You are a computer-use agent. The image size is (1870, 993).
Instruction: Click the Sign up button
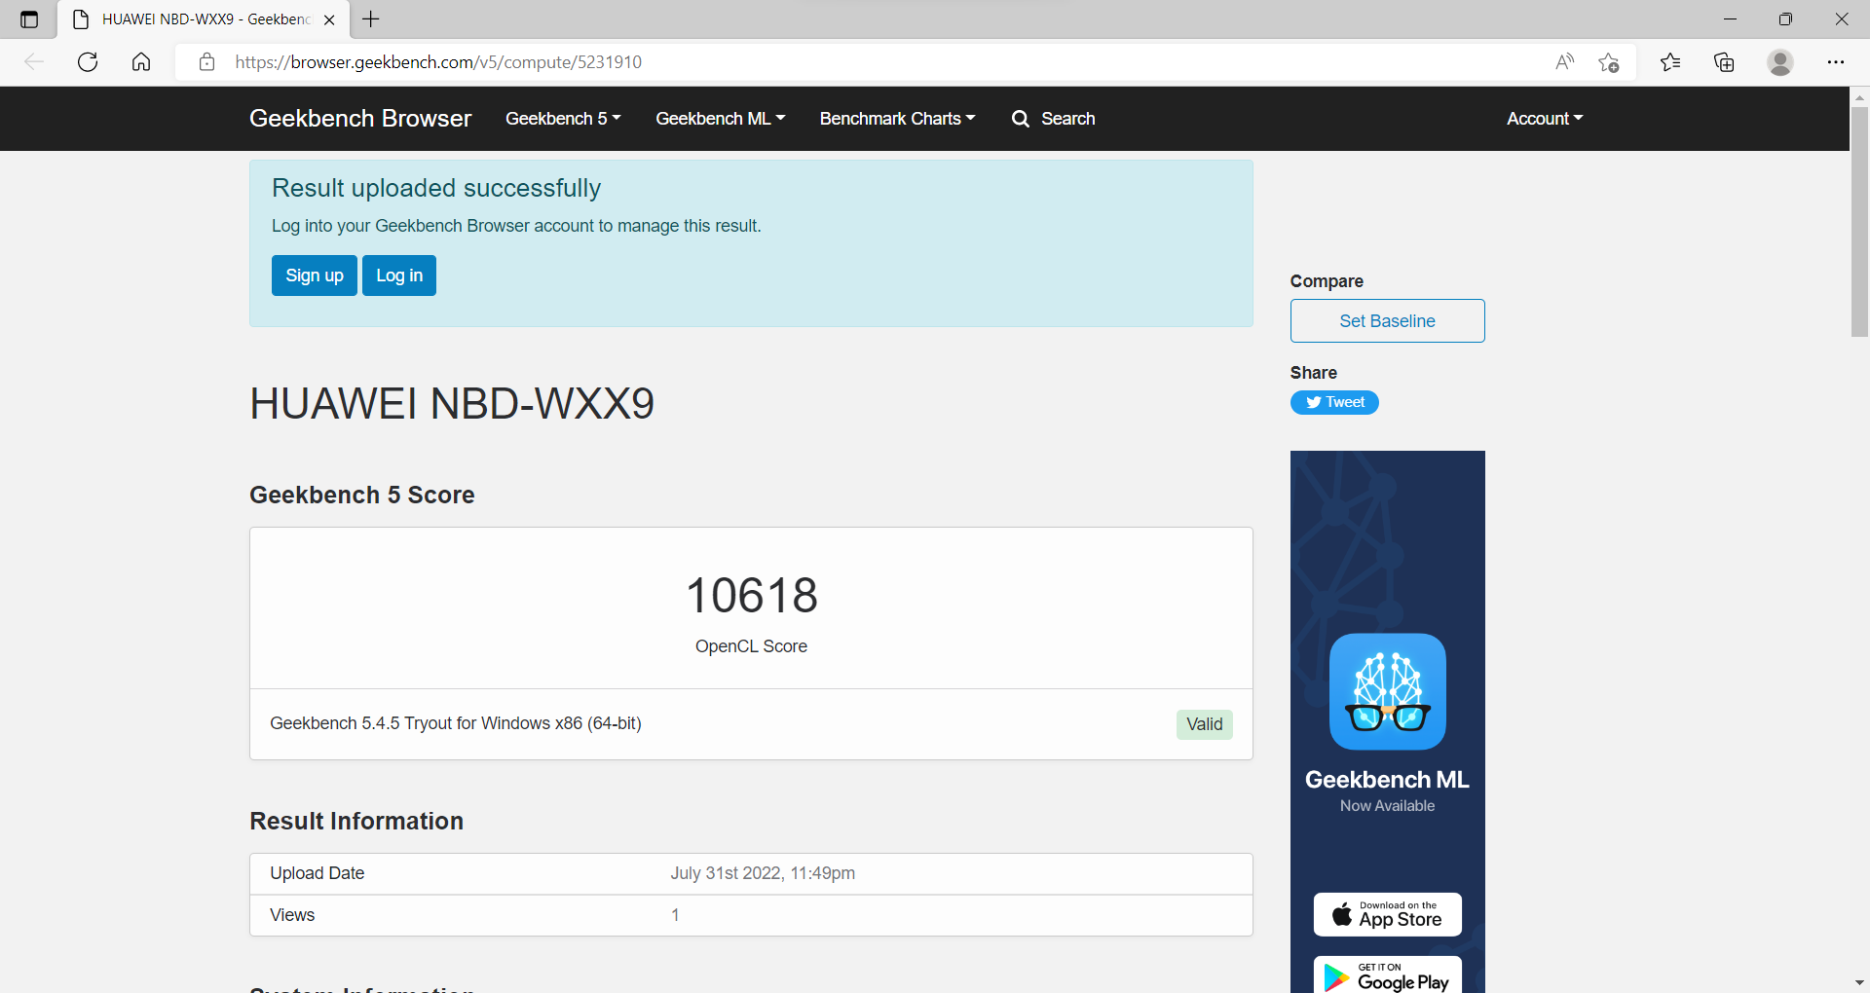[x=315, y=276]
